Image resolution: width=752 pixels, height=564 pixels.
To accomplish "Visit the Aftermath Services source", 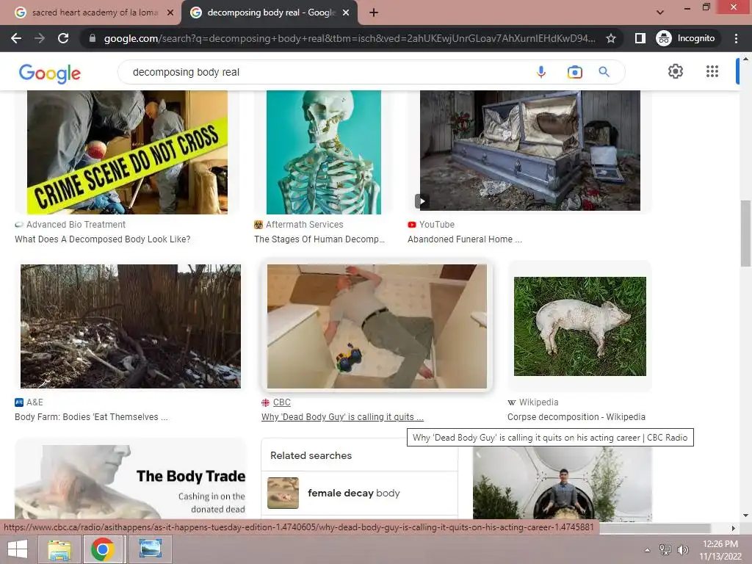I will click(x=299, y=225).
